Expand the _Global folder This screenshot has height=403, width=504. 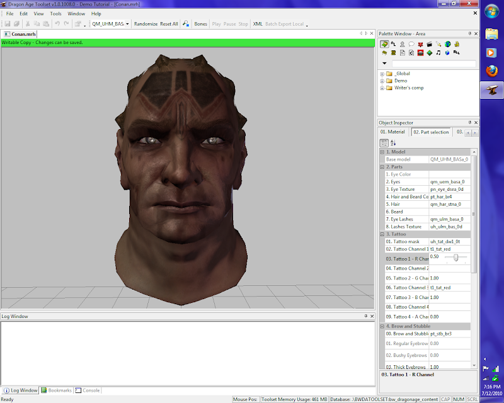click(x=382, y=74)
